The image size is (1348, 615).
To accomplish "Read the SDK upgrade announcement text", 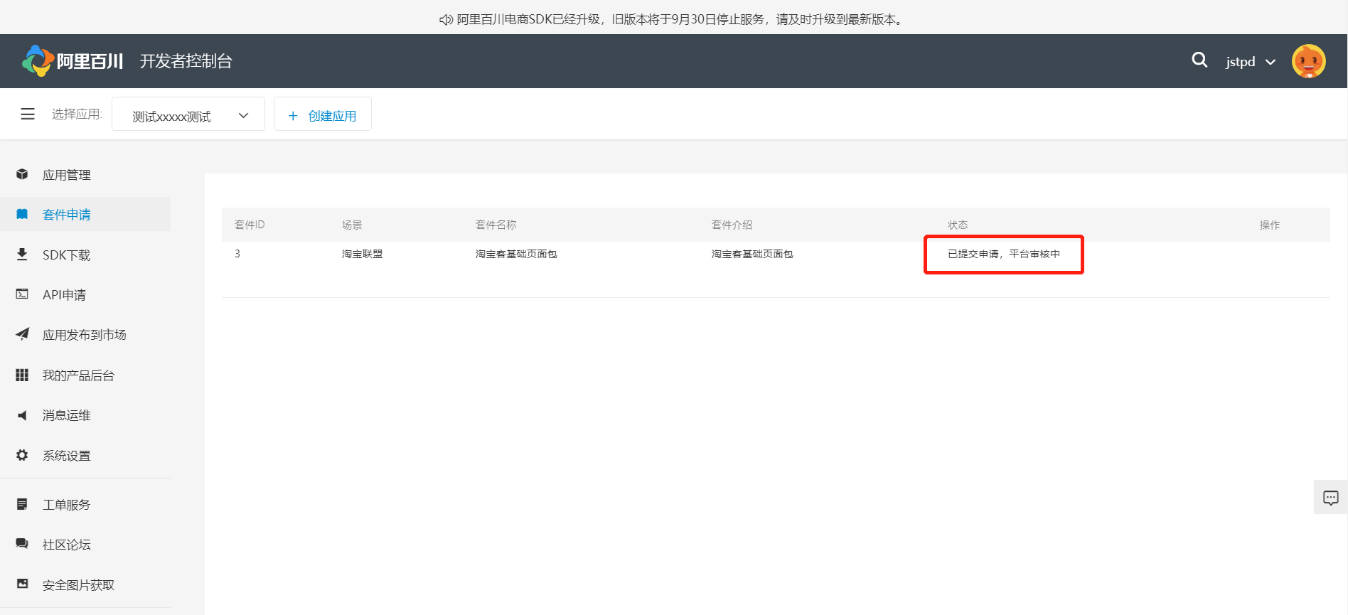I will coord(681,19).
